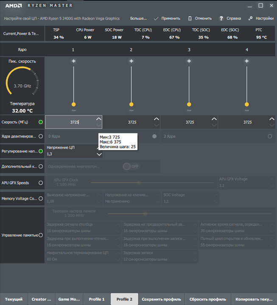277x305 pixels.
Task: Switch to the Profile 1 tab
Action: tap(97, 299)
